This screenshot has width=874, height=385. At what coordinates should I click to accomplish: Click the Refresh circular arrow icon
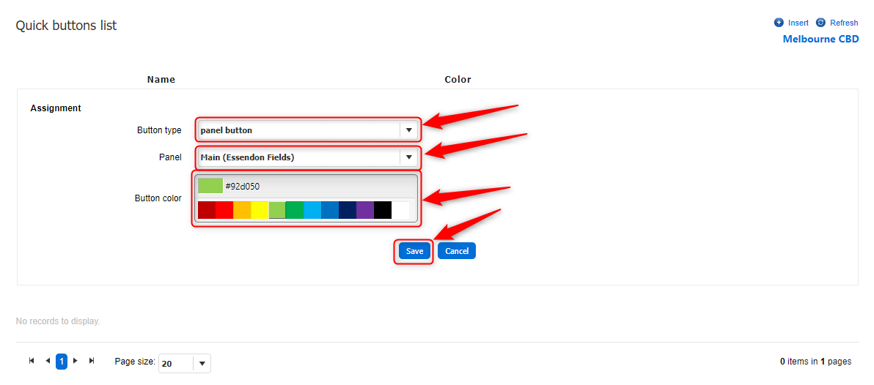[820, 23]
